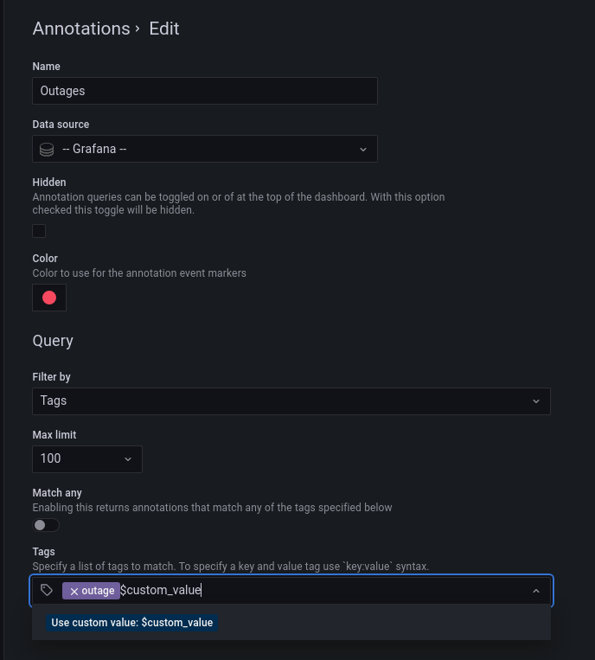Click the database icon in Data source field
This screenshot has height=660, width=595.
(x=48, y=150)
